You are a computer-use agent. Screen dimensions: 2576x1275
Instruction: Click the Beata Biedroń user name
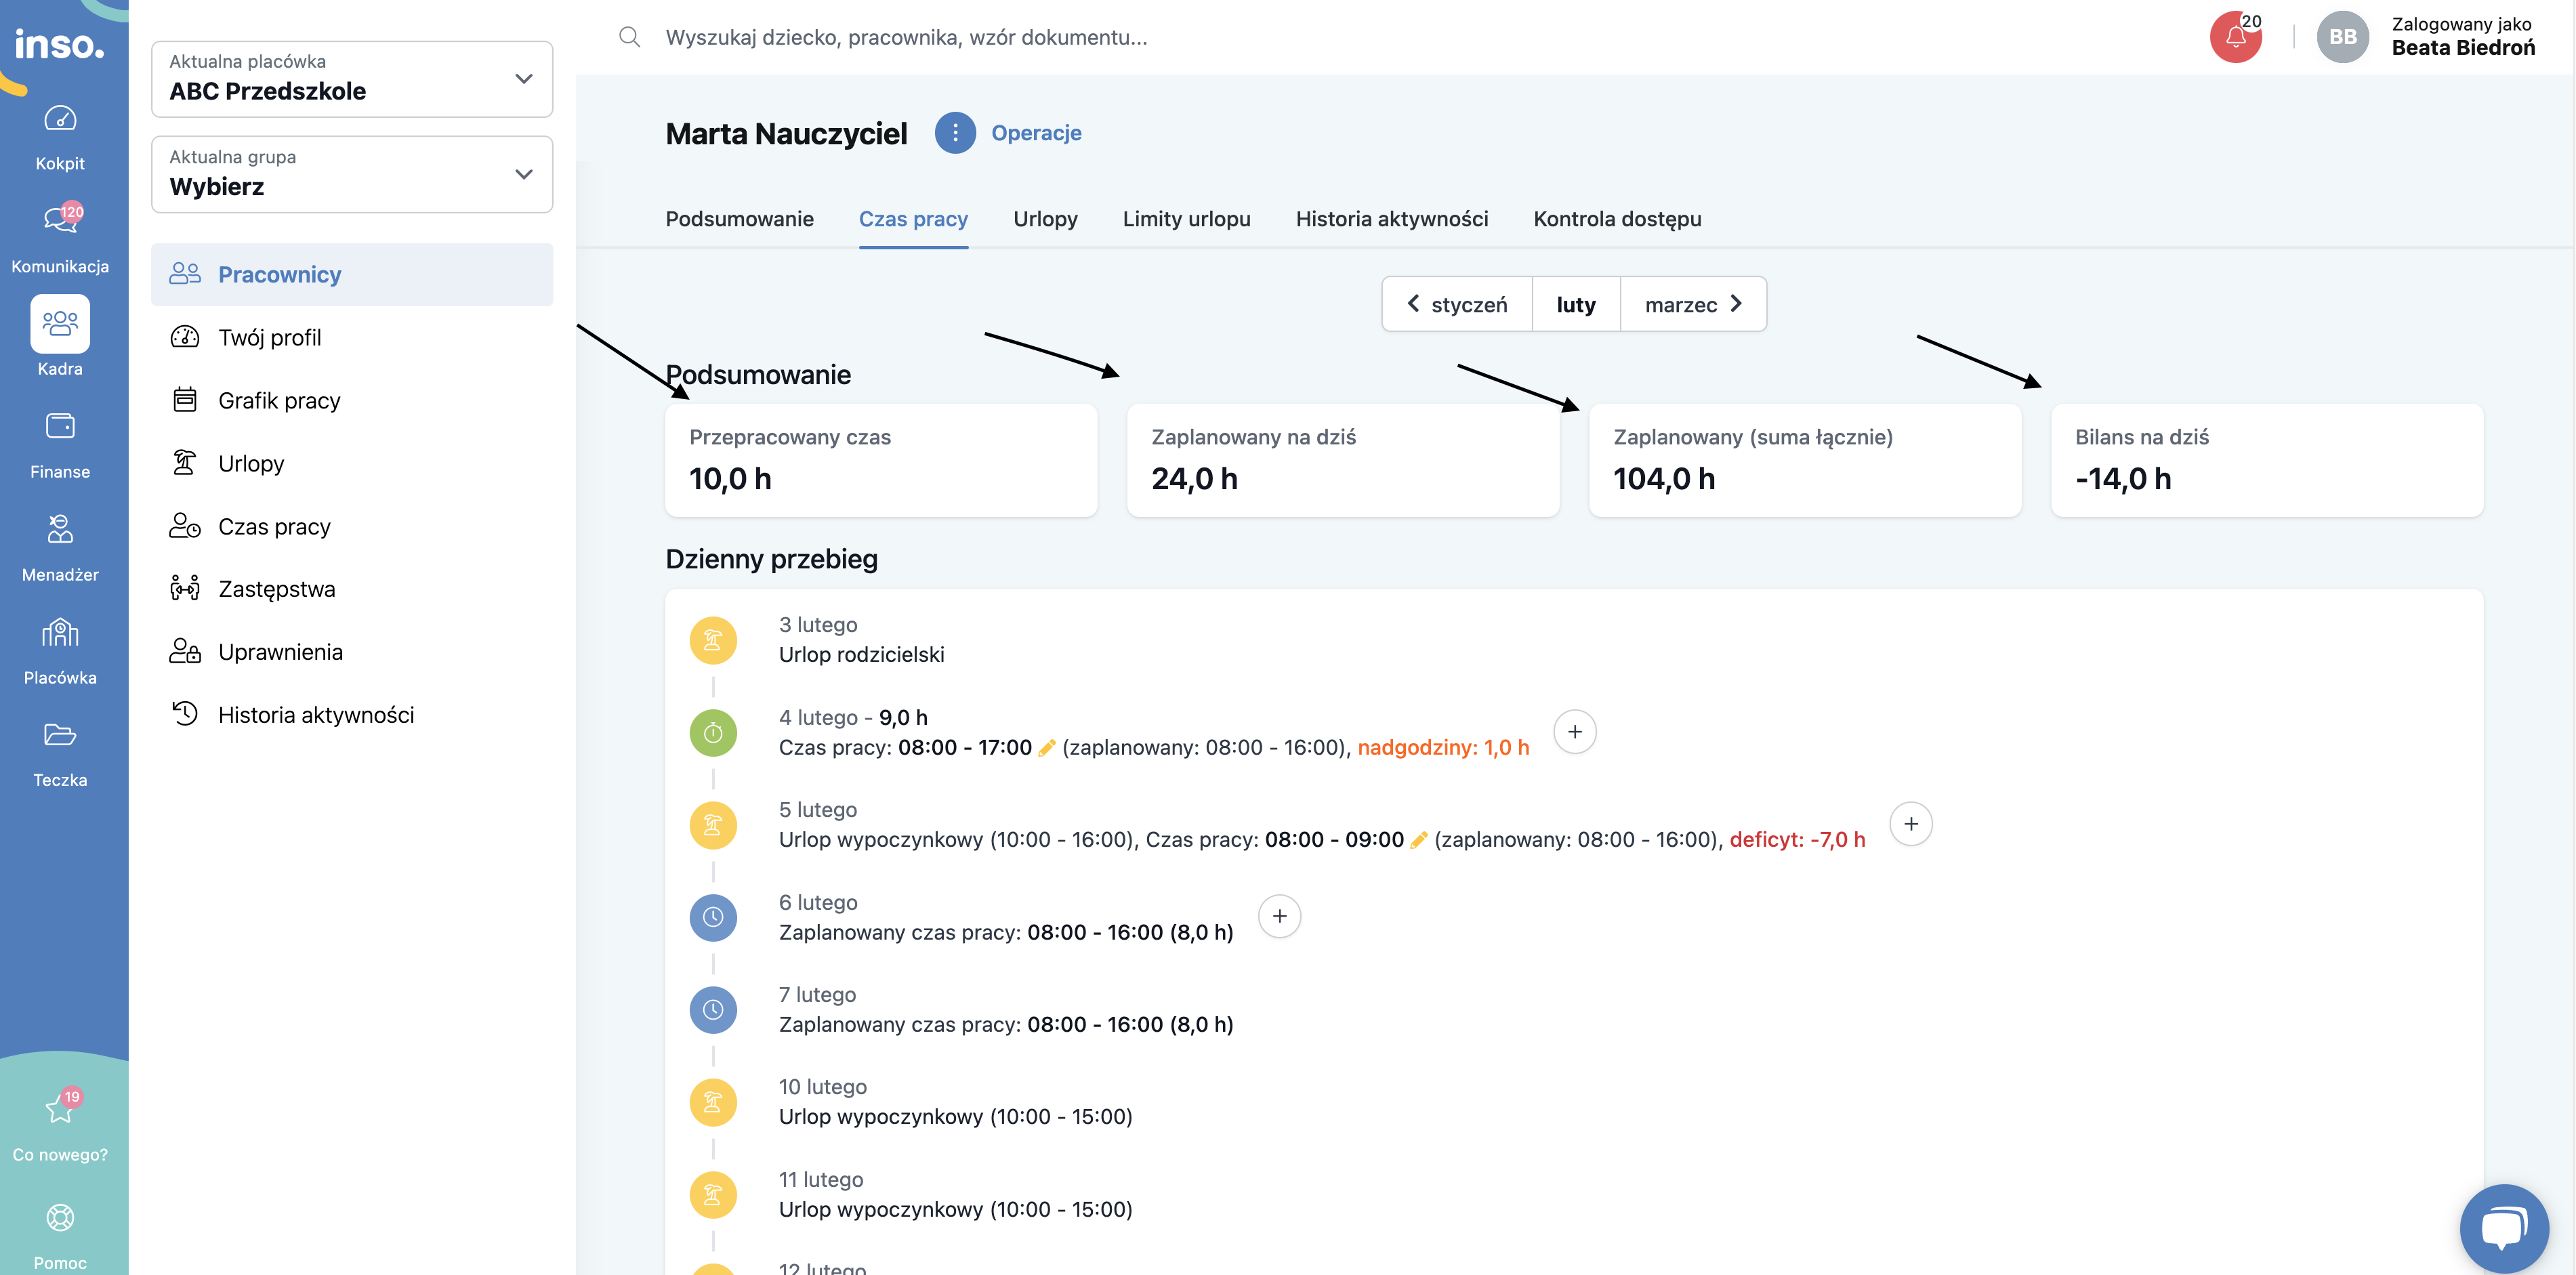[x=2463, y=48]
